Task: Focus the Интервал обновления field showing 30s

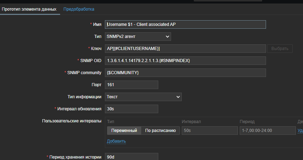Action: 131,109
